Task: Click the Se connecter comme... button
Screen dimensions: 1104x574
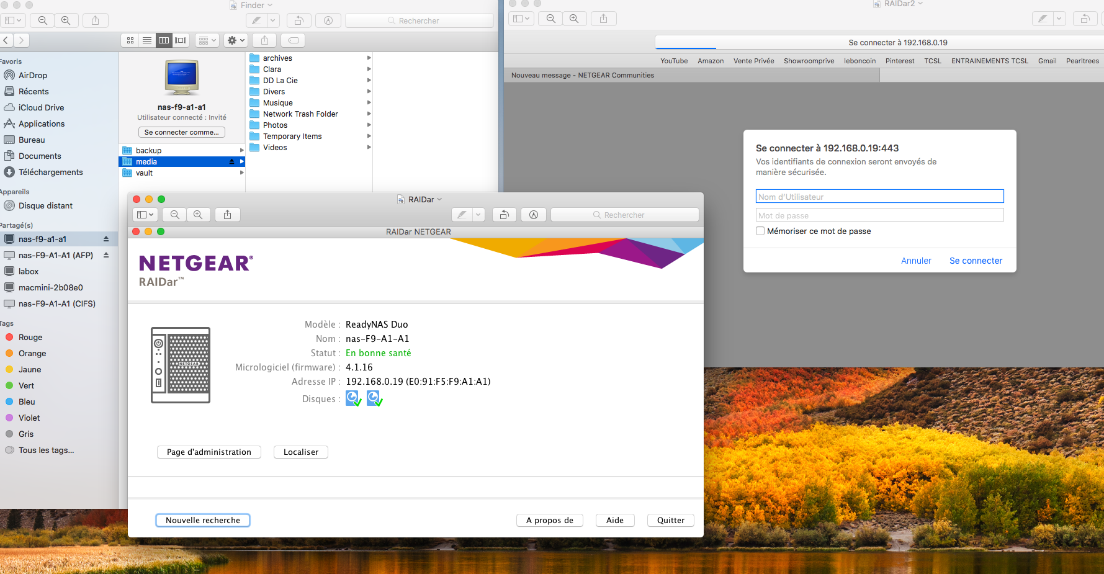Action: coord(181,132)
